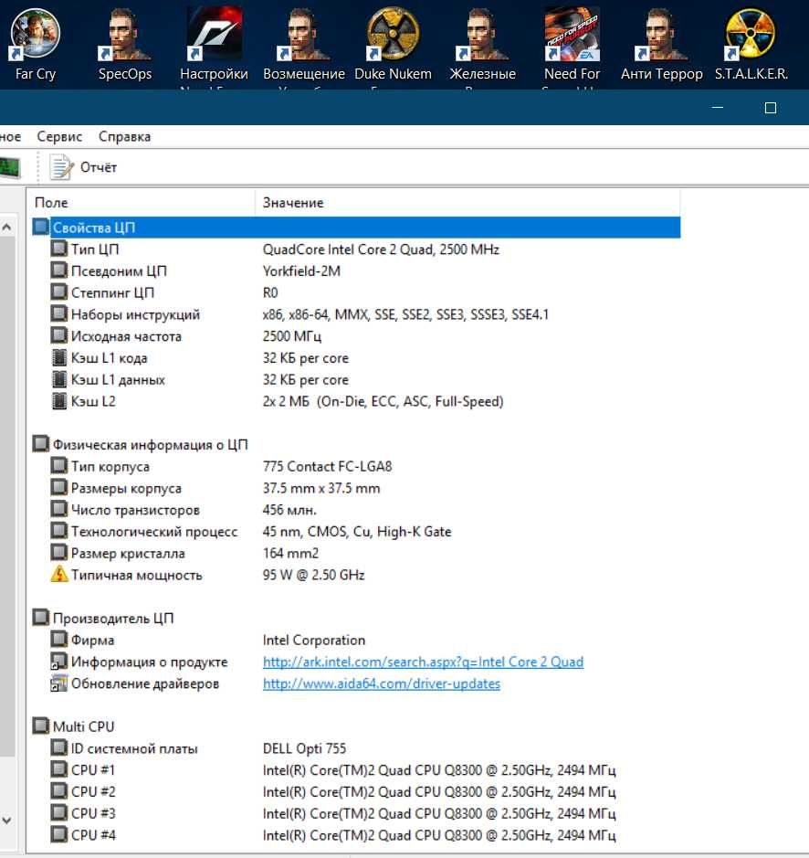Maximize the AIDA64 window

(x=770, y=108)
